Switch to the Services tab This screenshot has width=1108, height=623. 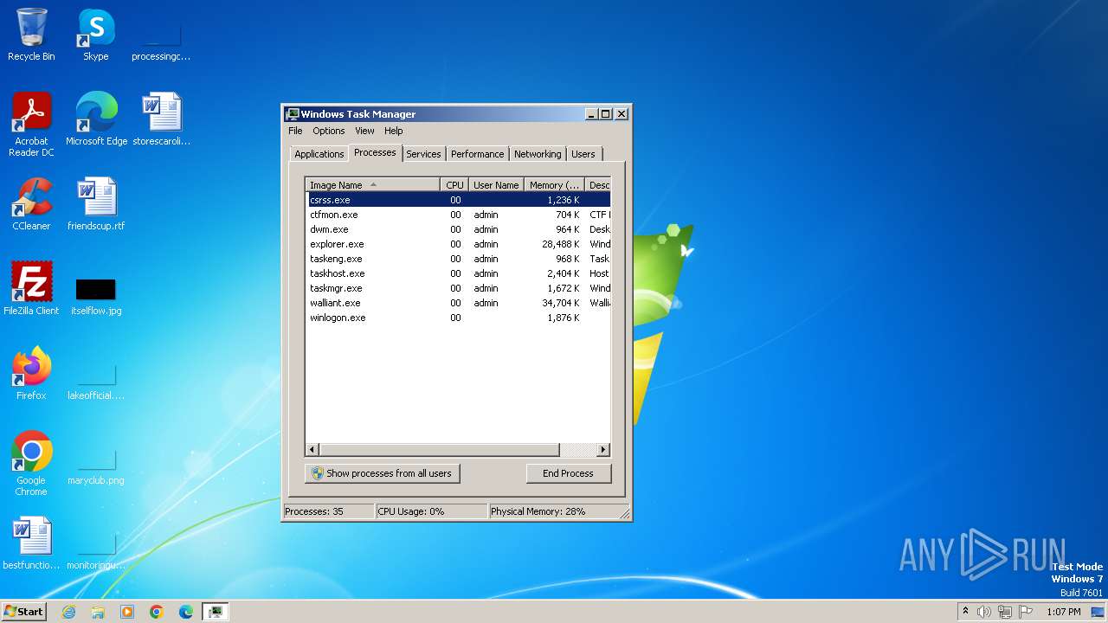(424, 154)
